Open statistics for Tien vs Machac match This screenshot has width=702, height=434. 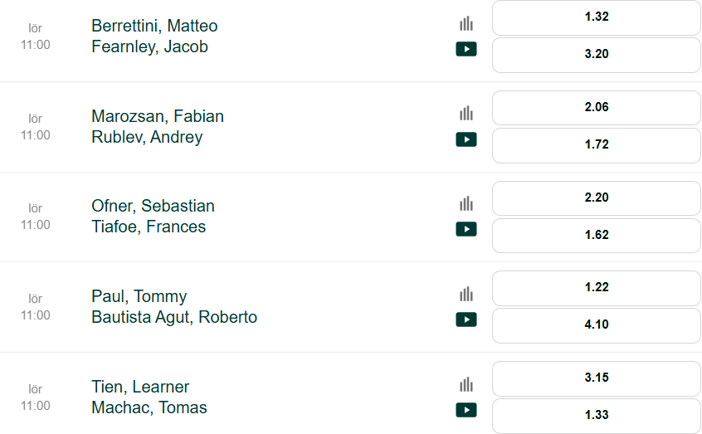tap(466, 385)
